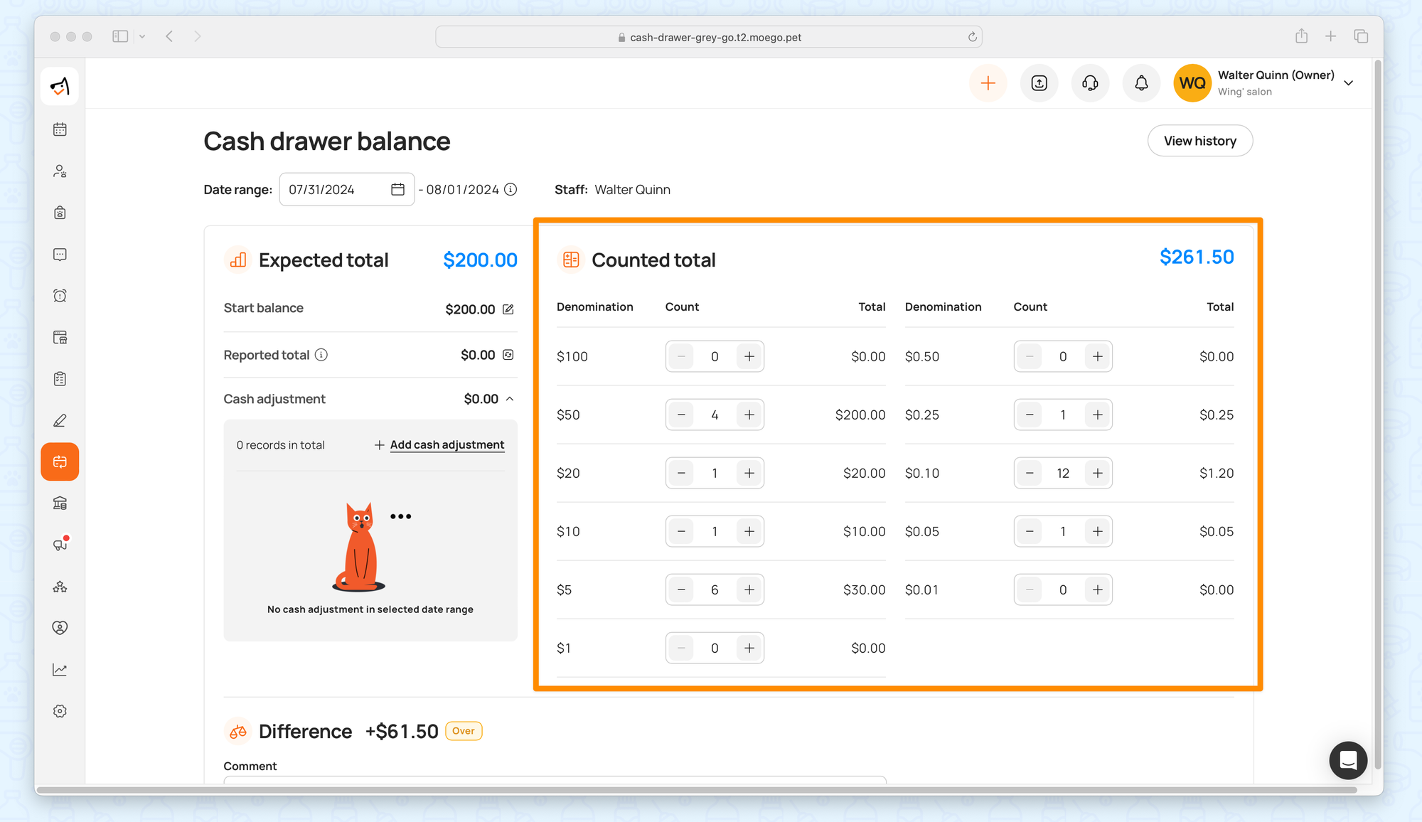Click the Add cash adjustment link
Viewport: 1422px width, 822px height.
pyautogui.click(x=447, y=444)
